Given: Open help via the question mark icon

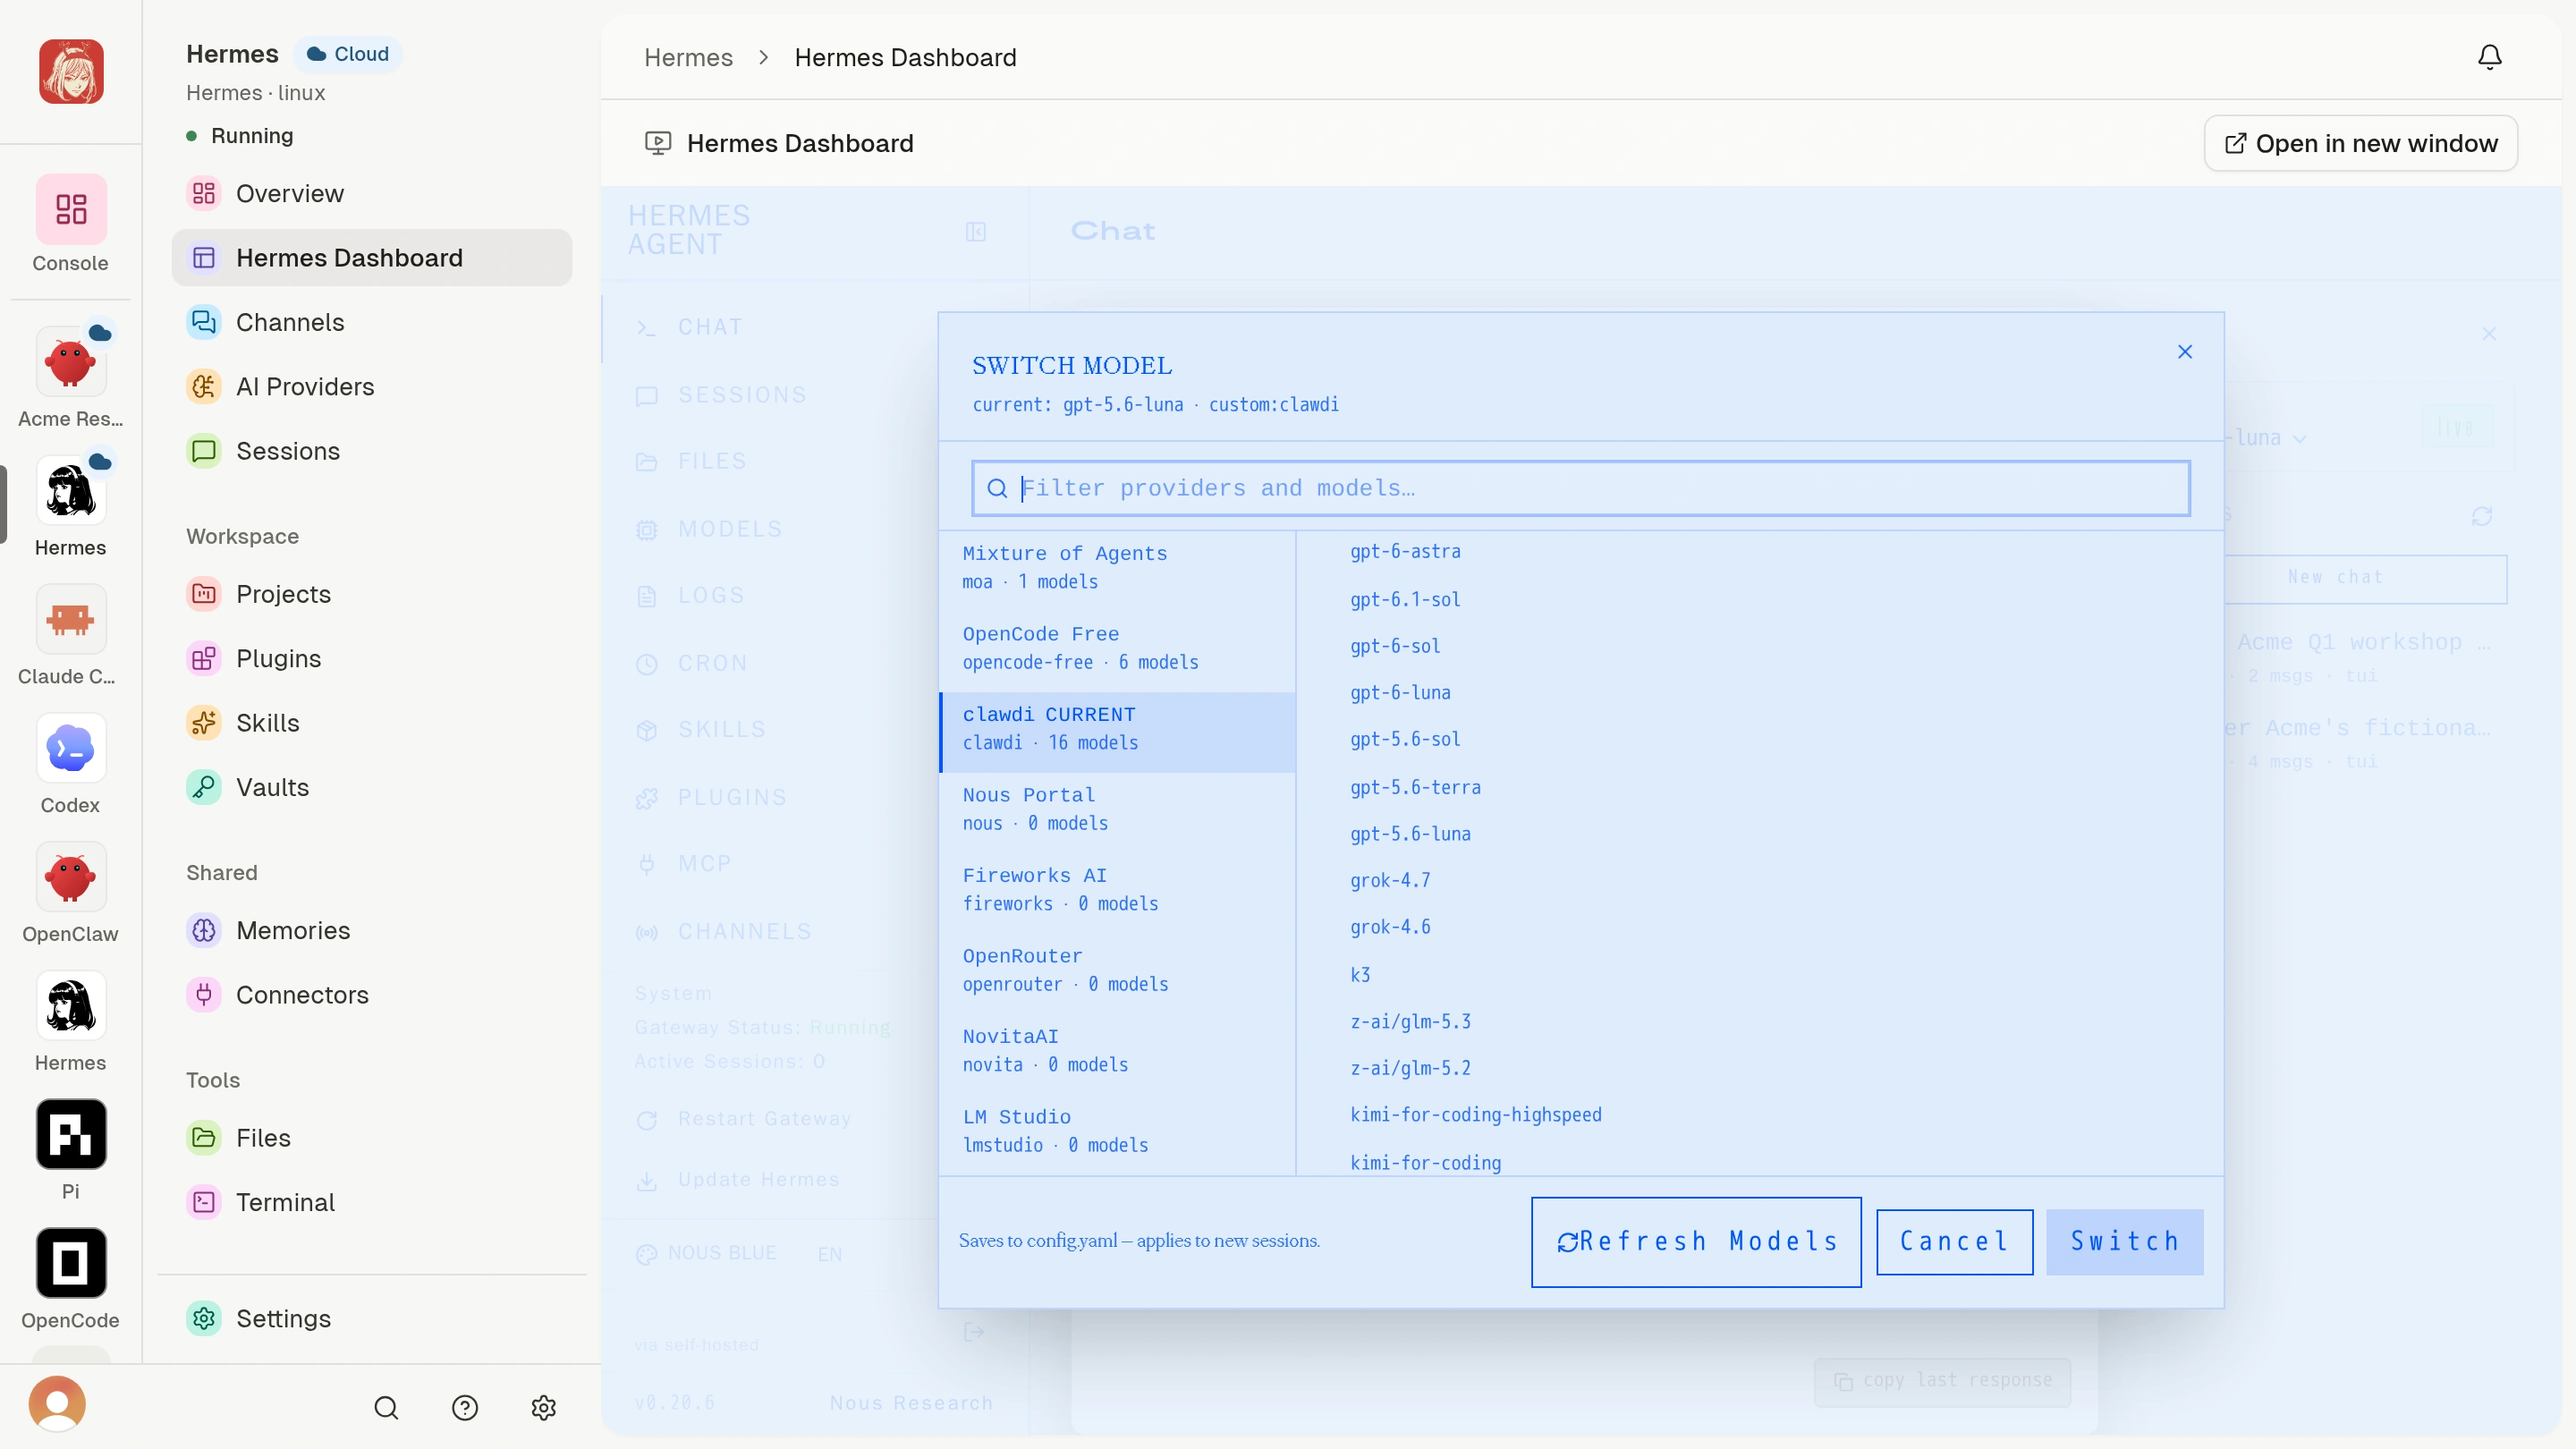Looking at the screenshot, I should 465,1408.
